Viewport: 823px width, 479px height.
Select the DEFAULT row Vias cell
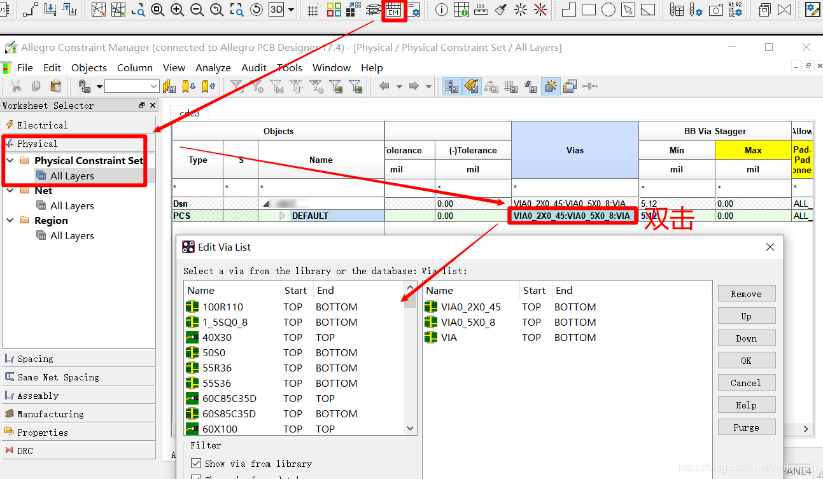572,216
